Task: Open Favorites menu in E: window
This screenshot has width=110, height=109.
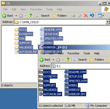Action: point(74,53)
